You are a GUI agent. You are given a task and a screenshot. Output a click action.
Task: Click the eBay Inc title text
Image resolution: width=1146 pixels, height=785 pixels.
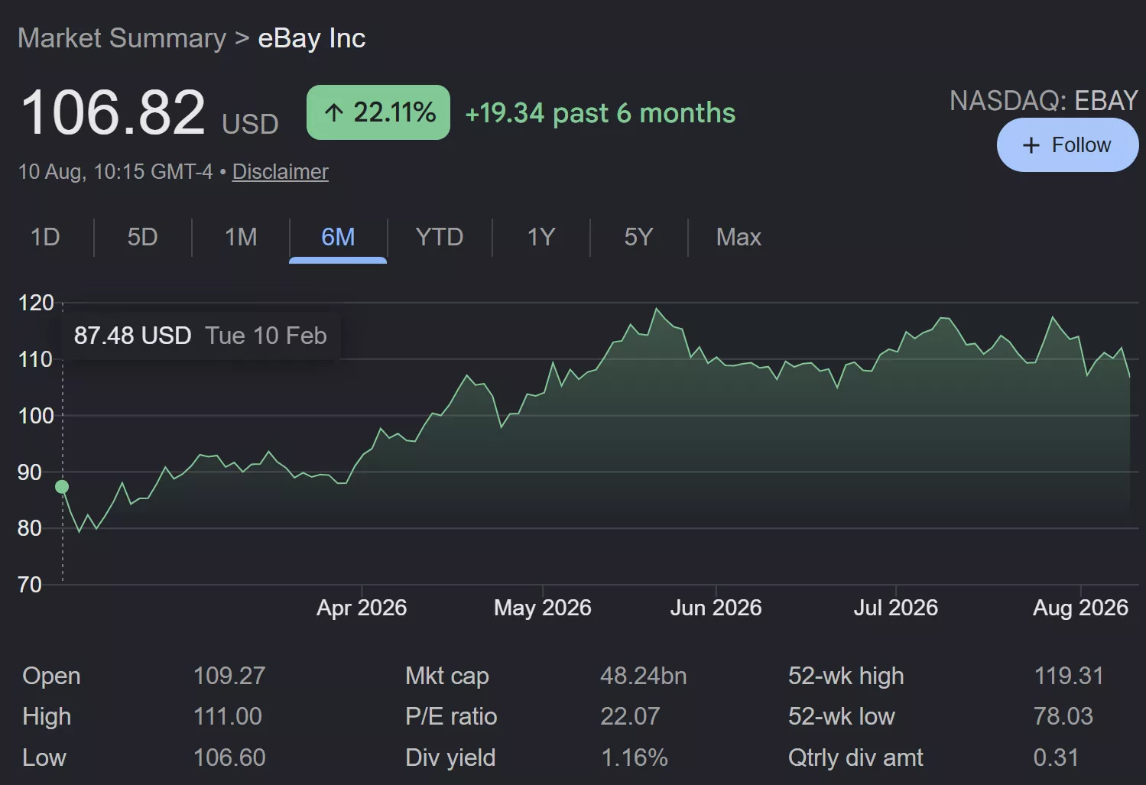[312, 38]
